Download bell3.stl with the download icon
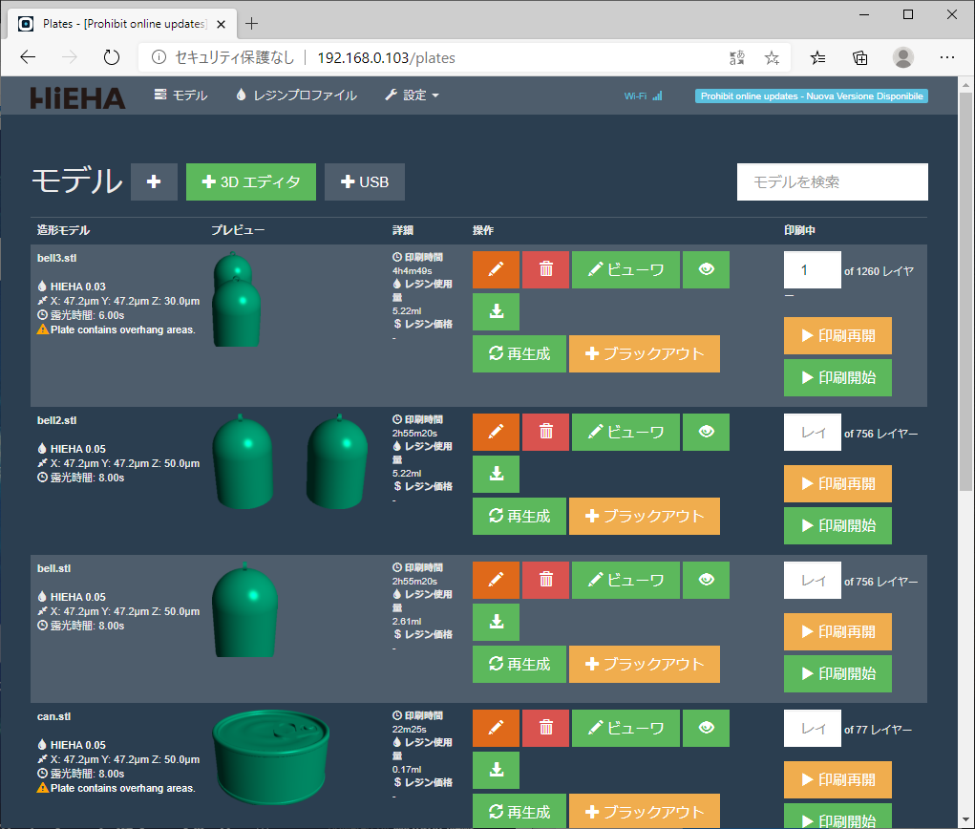This screenshot has width=975, height=829. (496, 312)
